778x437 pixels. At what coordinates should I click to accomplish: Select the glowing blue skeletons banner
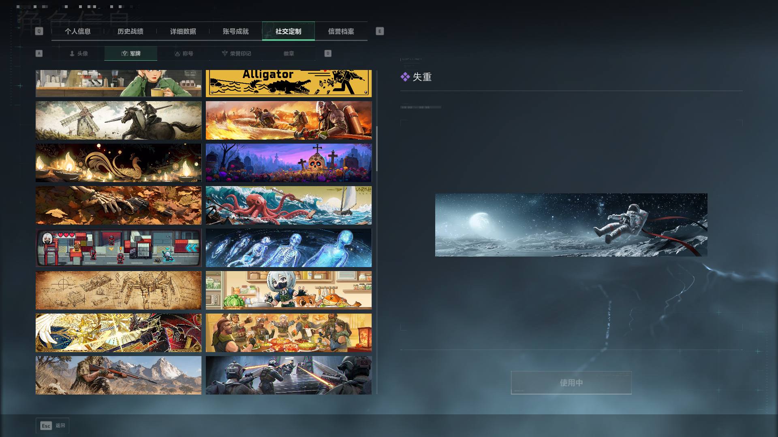click(289, 248)
